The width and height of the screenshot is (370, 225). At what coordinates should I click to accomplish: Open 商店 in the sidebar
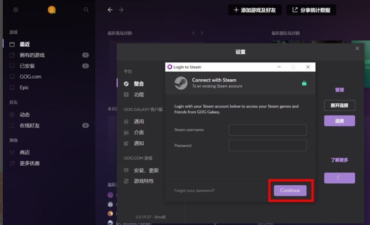point(25,152)
